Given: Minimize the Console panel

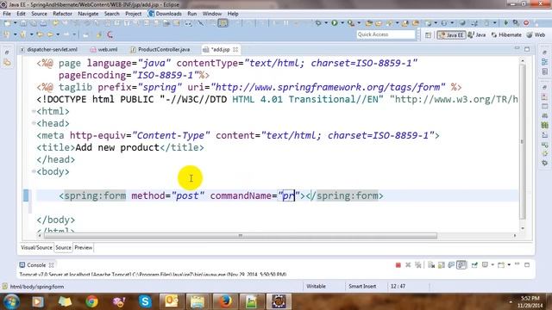Looking at the screenshot, I should 517,264.
